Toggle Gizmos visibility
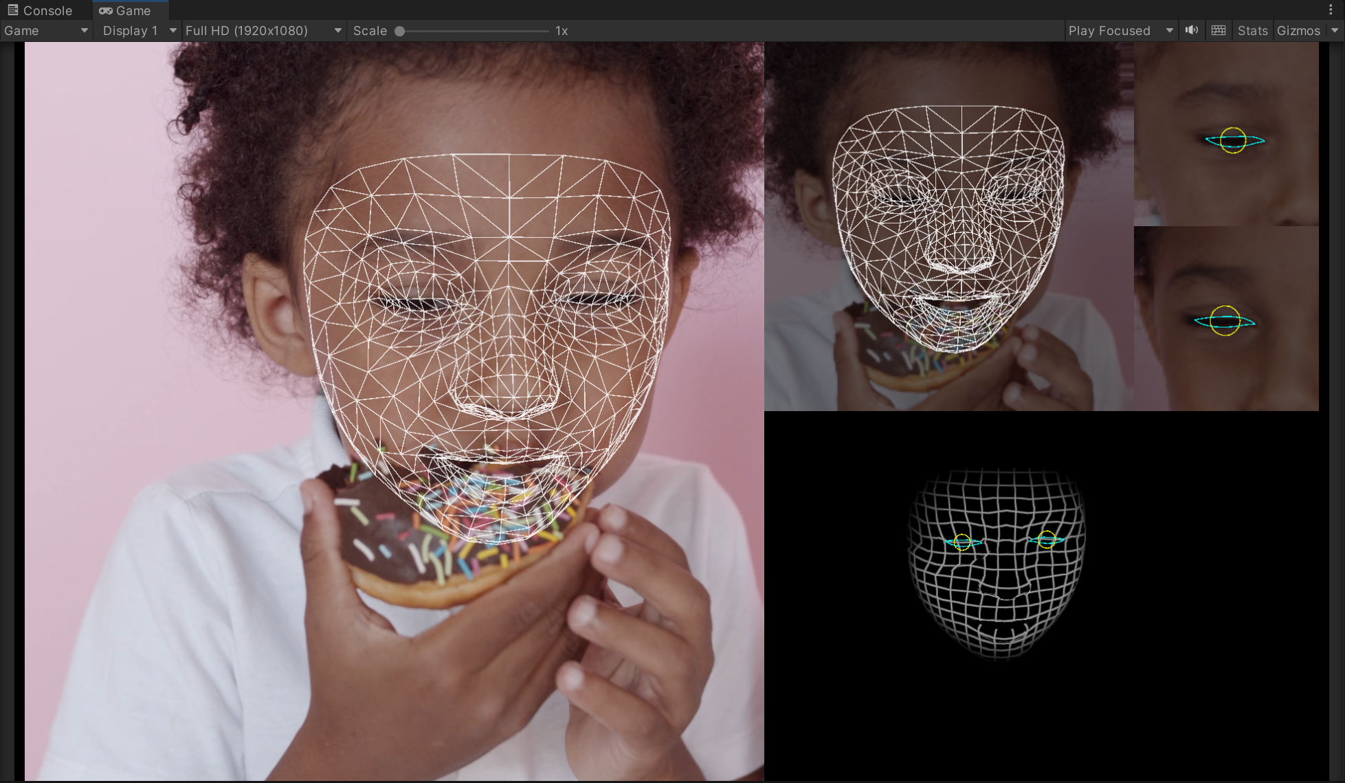Image resolution: width=1345 pixels, height=783 pixels. 1298,30
